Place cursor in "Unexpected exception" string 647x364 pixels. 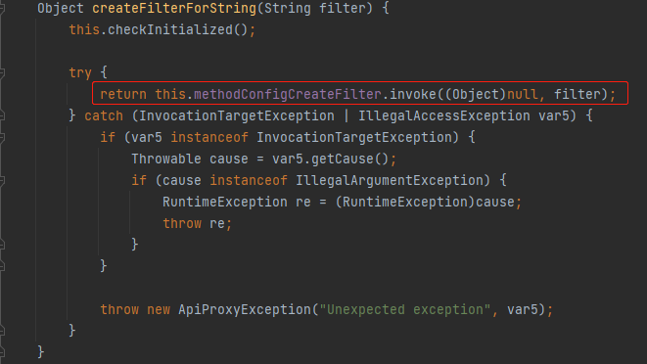click(x=405, y=309)
